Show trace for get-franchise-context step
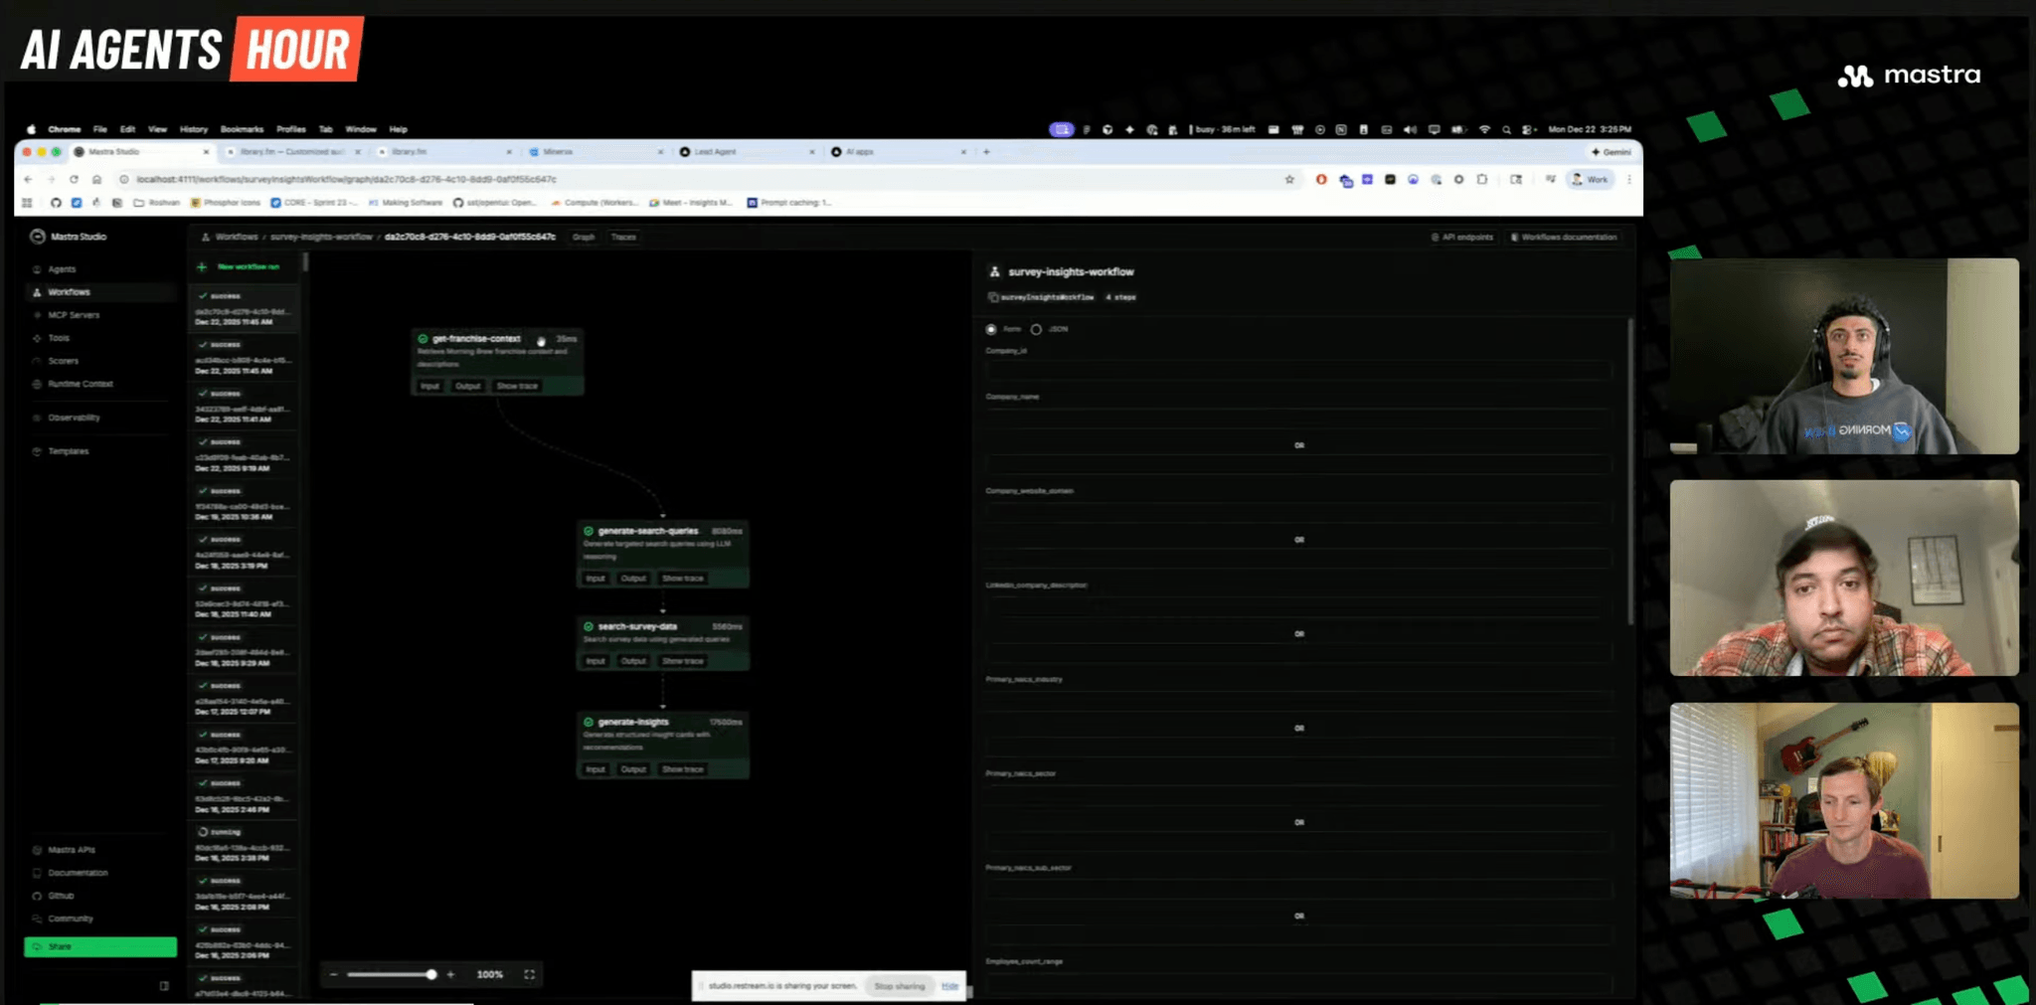The height and width of the screenshot is (1005, 2036). (517, 386)
